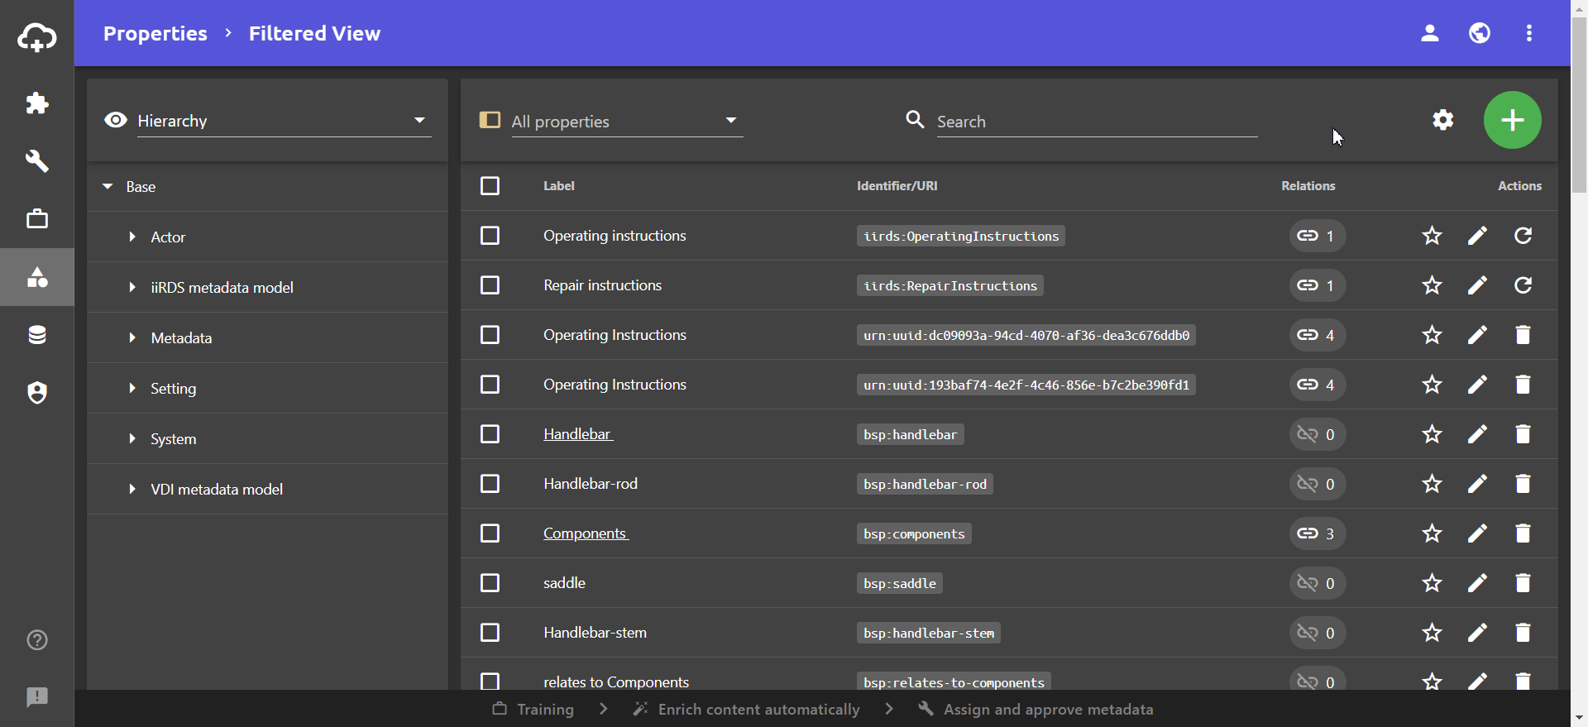Favorite the Handlebar-rod row
1588x727 pixels.
[1432, 484]
